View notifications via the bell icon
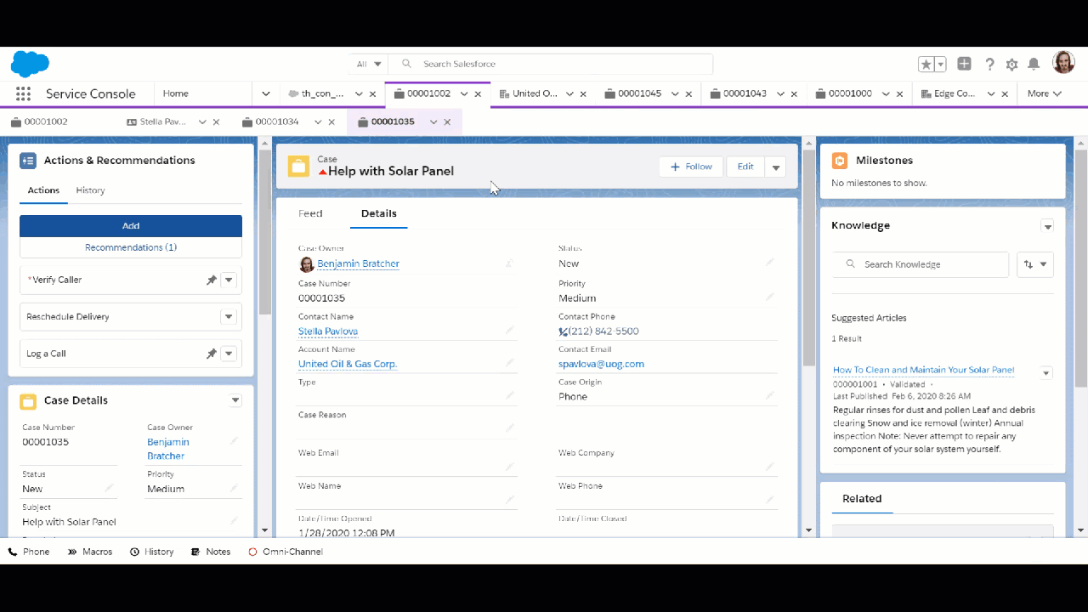Screen dimensions: 1088x612 [1034, 64]
